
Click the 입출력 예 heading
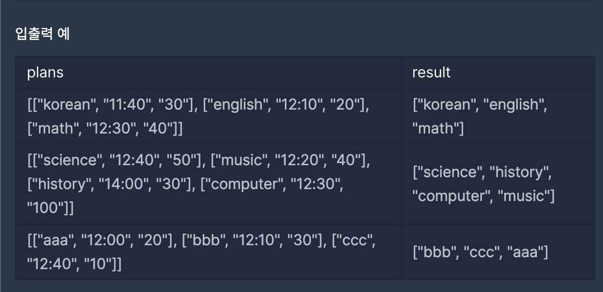click(42, 34)
